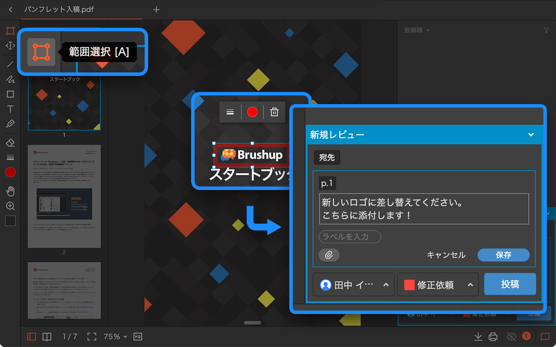Select the zoom magnifier tool

[10, 206]
